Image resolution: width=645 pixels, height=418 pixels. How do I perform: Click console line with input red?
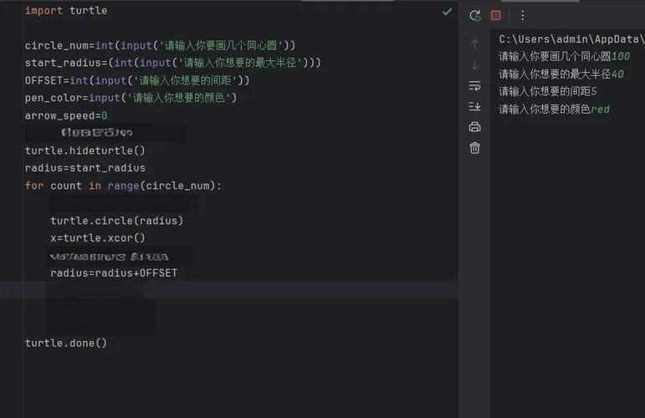coord(554,110)
